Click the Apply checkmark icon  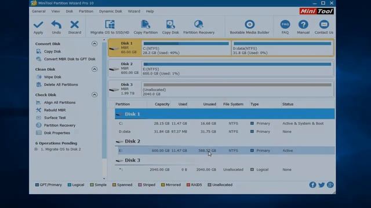pos(38,24)
